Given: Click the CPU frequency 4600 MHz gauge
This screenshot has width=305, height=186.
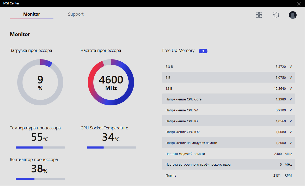Looking at the screenshot, I should tap(111, 82).
